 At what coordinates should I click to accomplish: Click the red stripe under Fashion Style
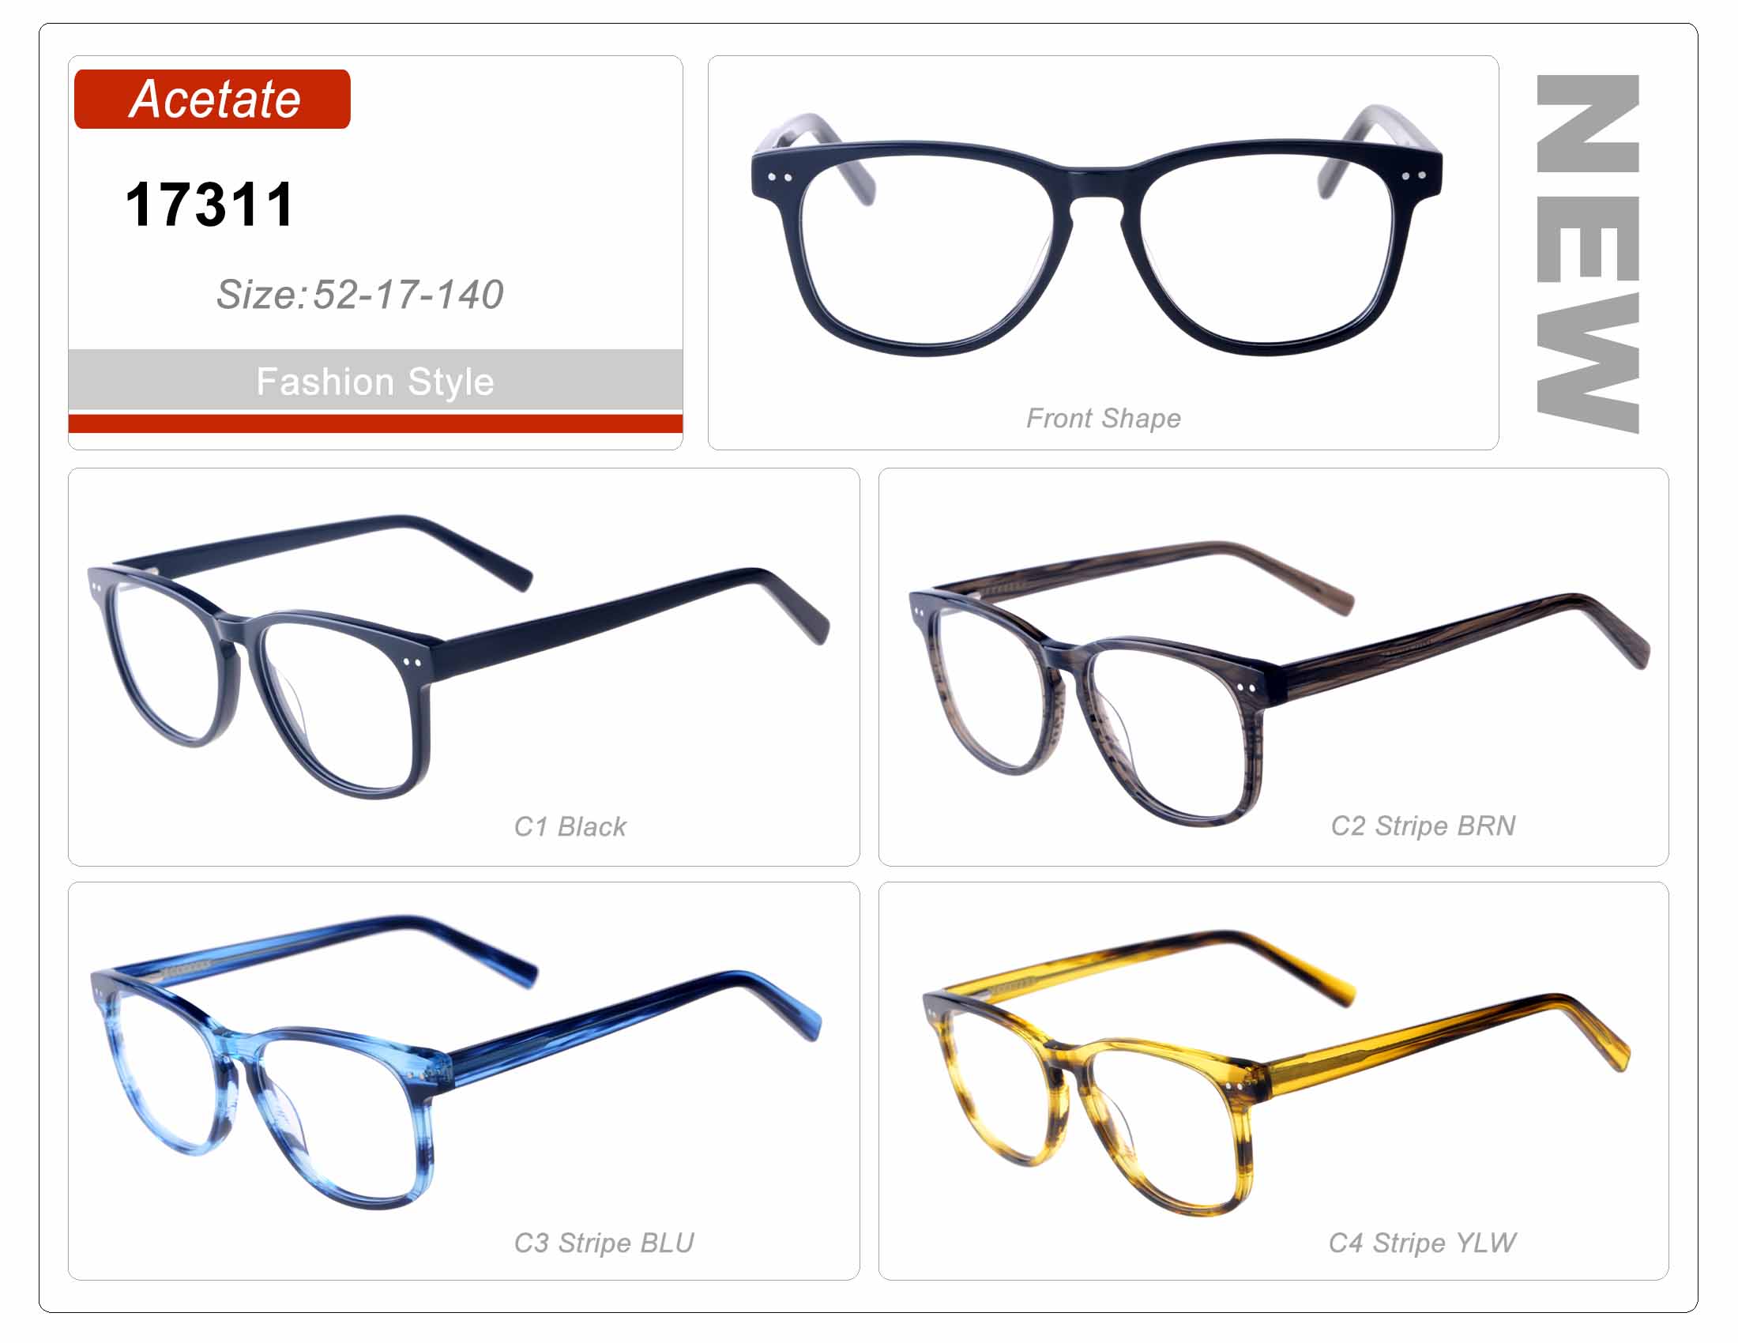pos(374,423)
